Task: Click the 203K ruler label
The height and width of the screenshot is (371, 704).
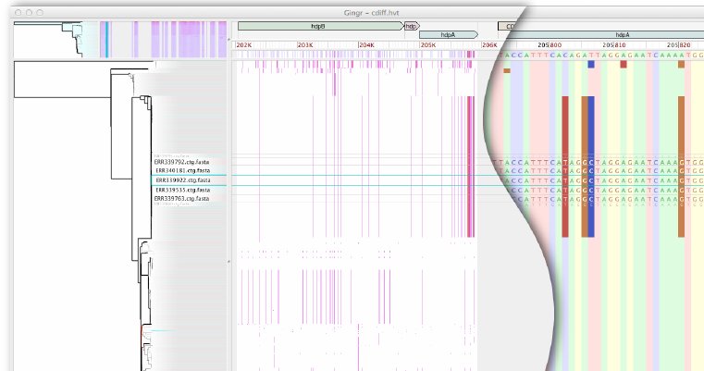Action: coord(305,45)
